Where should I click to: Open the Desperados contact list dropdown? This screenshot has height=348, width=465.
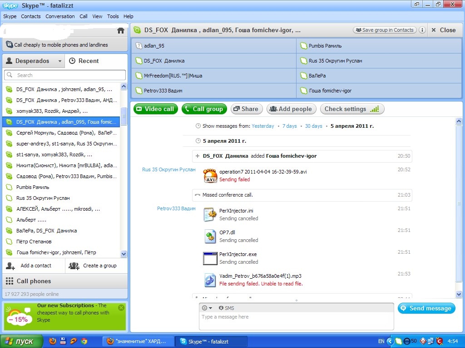(x=59, y=61)
